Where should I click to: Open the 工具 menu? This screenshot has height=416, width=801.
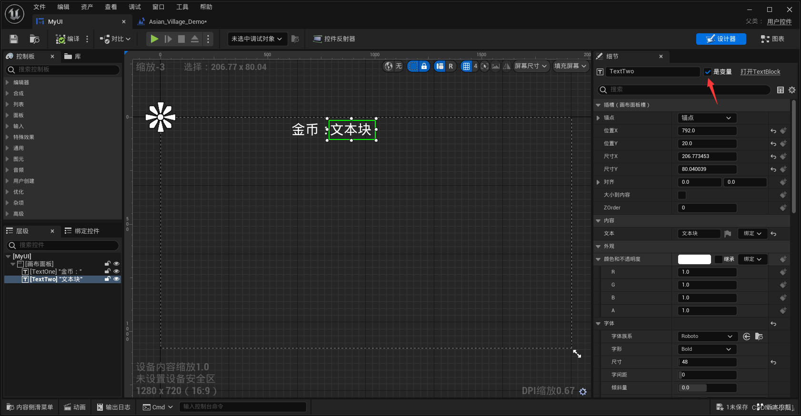182,7
